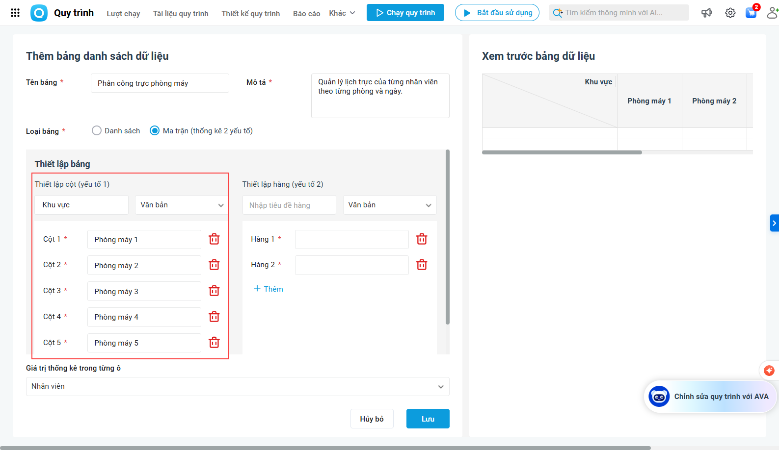Delete column Cột 4 with trash icon

click(214, 317)
